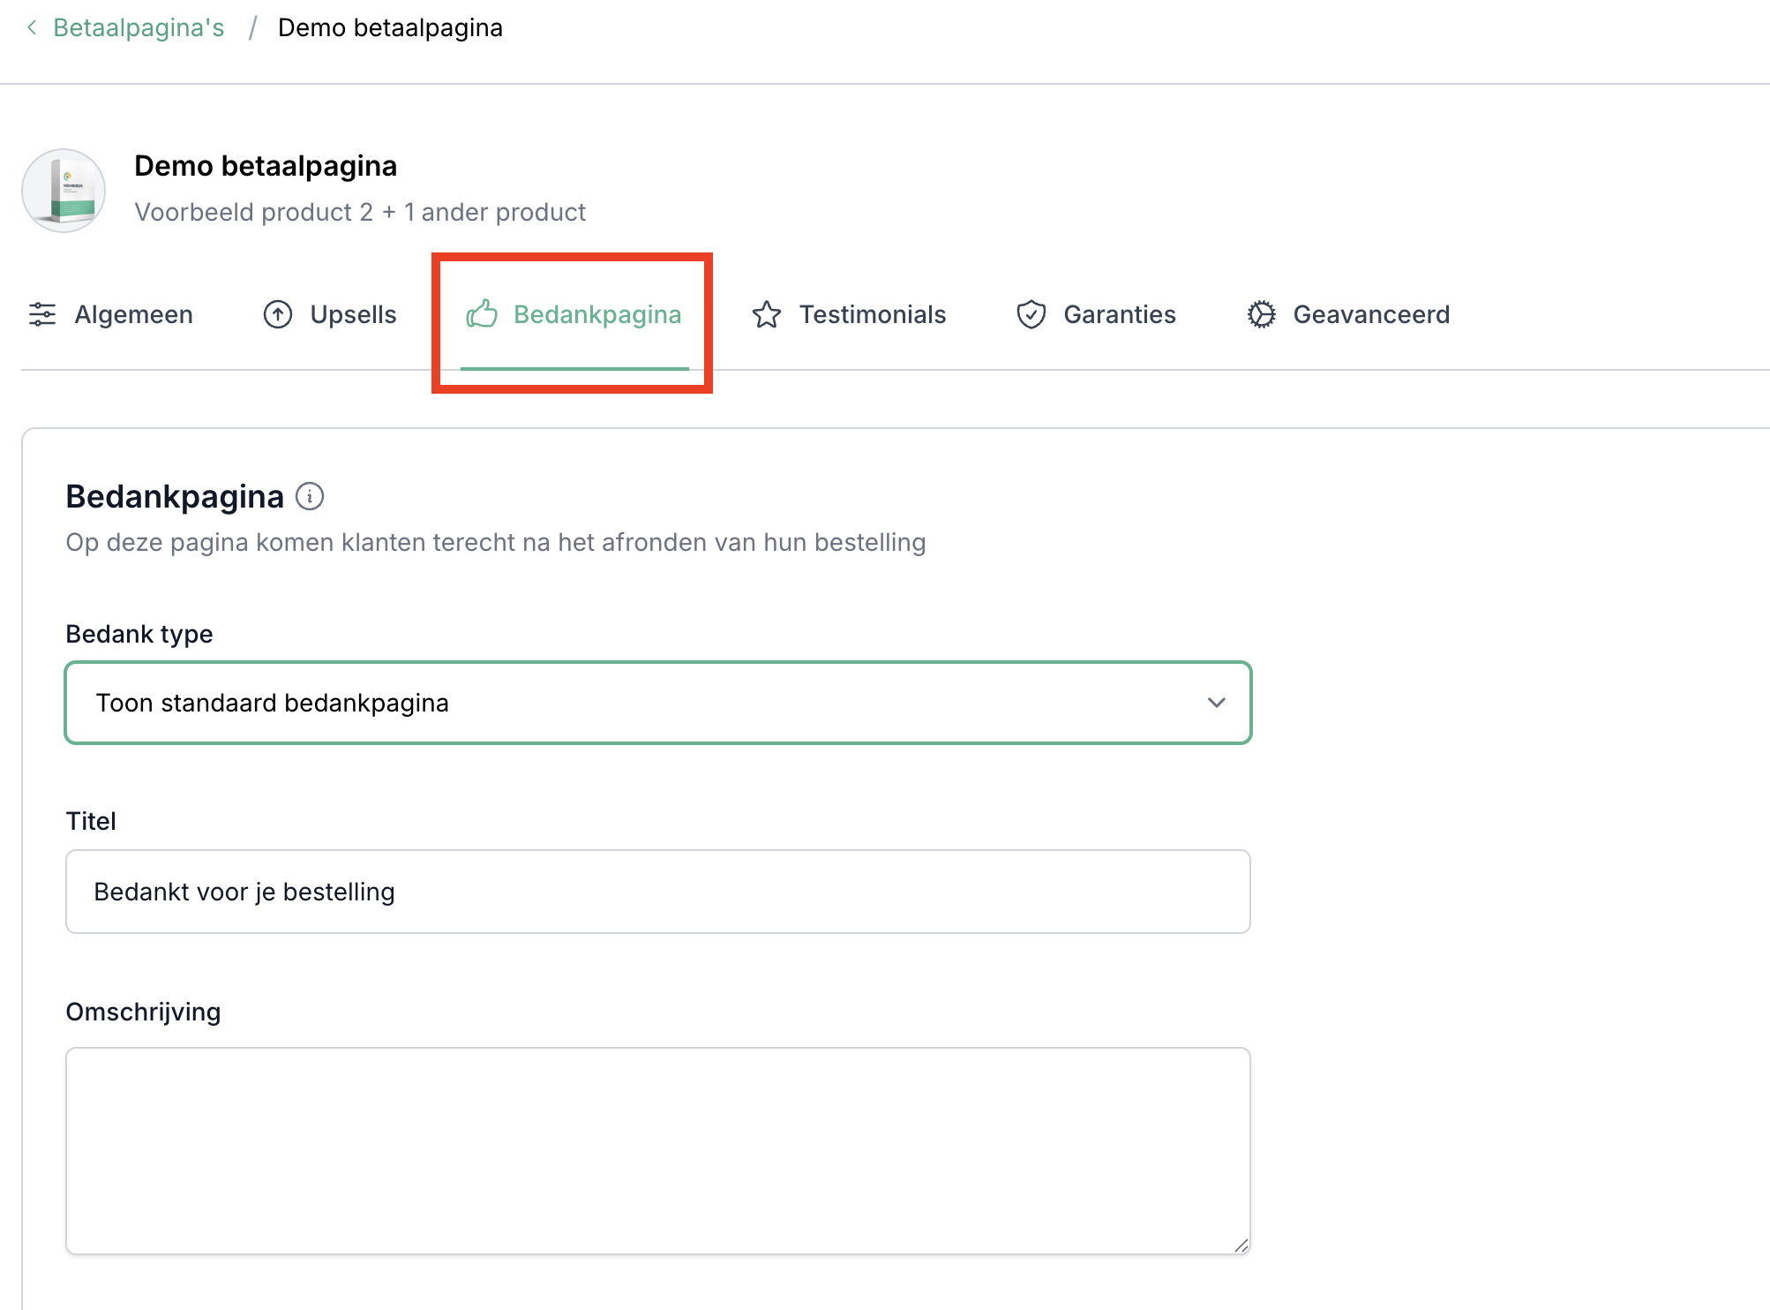The height and width of the screenshot is (1310, 1770).
Task: Click the thumbs-up Bedankpagina icon
Action: 482,313
